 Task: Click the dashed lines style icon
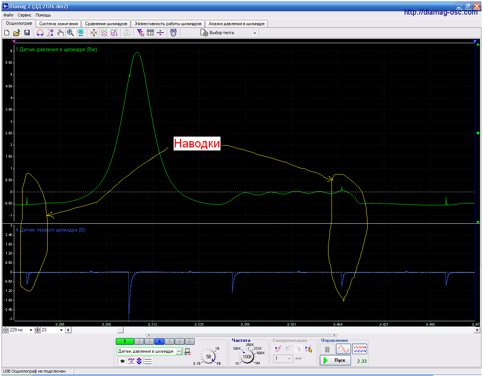point(148,361)
